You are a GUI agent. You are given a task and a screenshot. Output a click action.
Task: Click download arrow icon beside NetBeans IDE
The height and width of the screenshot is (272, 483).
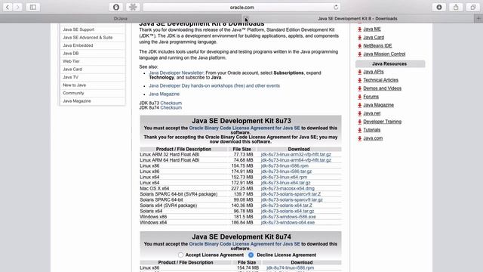(x=359, y=46)
